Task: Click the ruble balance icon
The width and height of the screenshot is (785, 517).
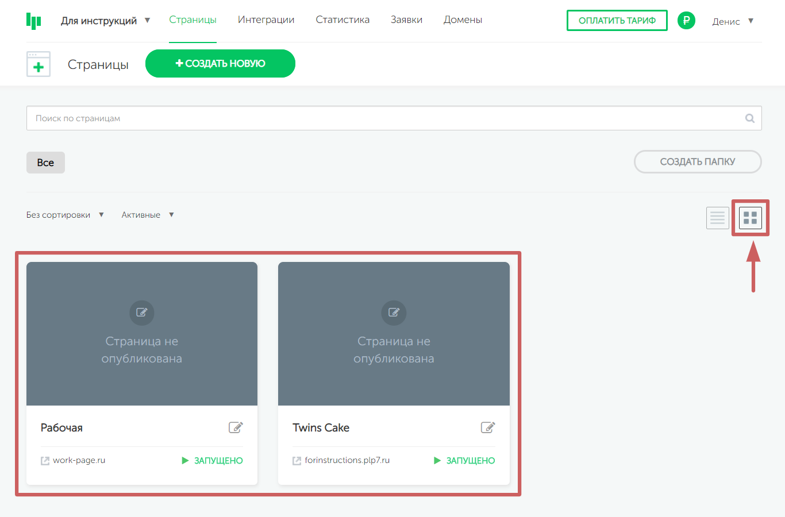Action: [x=686, y=21]
